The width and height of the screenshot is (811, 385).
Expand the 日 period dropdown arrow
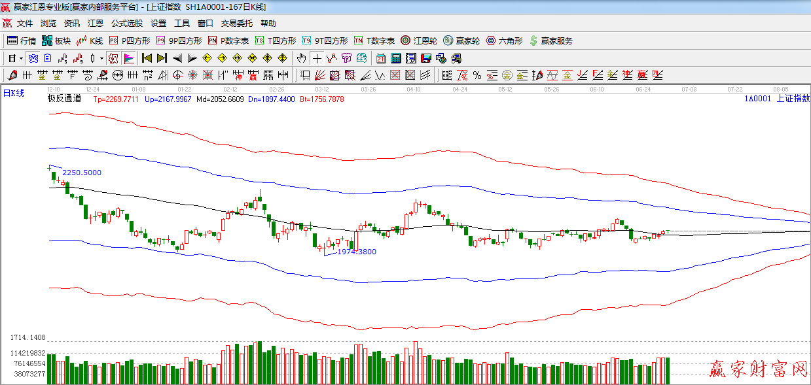(21, 58)
